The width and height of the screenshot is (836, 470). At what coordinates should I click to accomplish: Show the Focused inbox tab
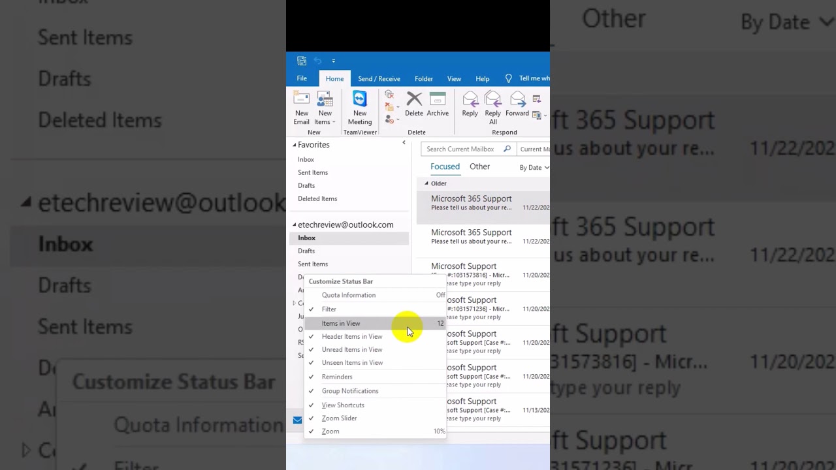445,166
